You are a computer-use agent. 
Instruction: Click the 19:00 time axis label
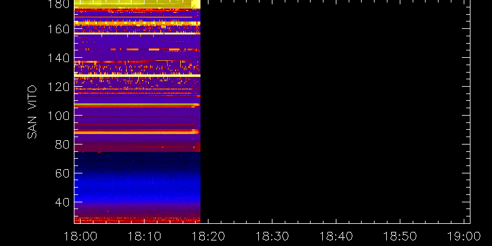pos(464,236)
